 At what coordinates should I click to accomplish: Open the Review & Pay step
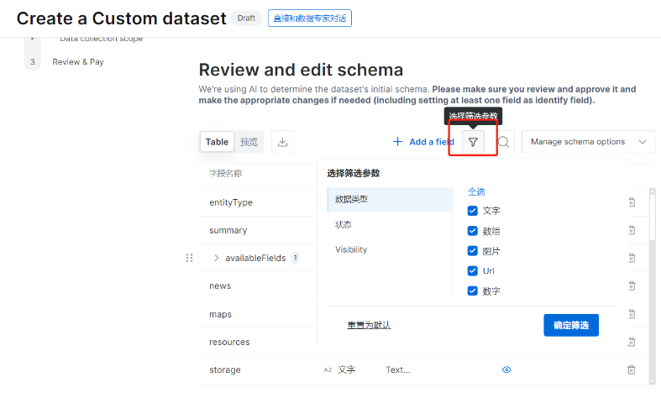78,62
